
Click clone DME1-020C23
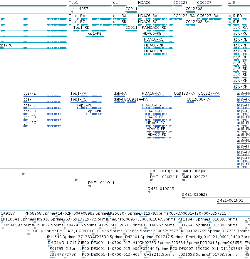tap(216, 180)
